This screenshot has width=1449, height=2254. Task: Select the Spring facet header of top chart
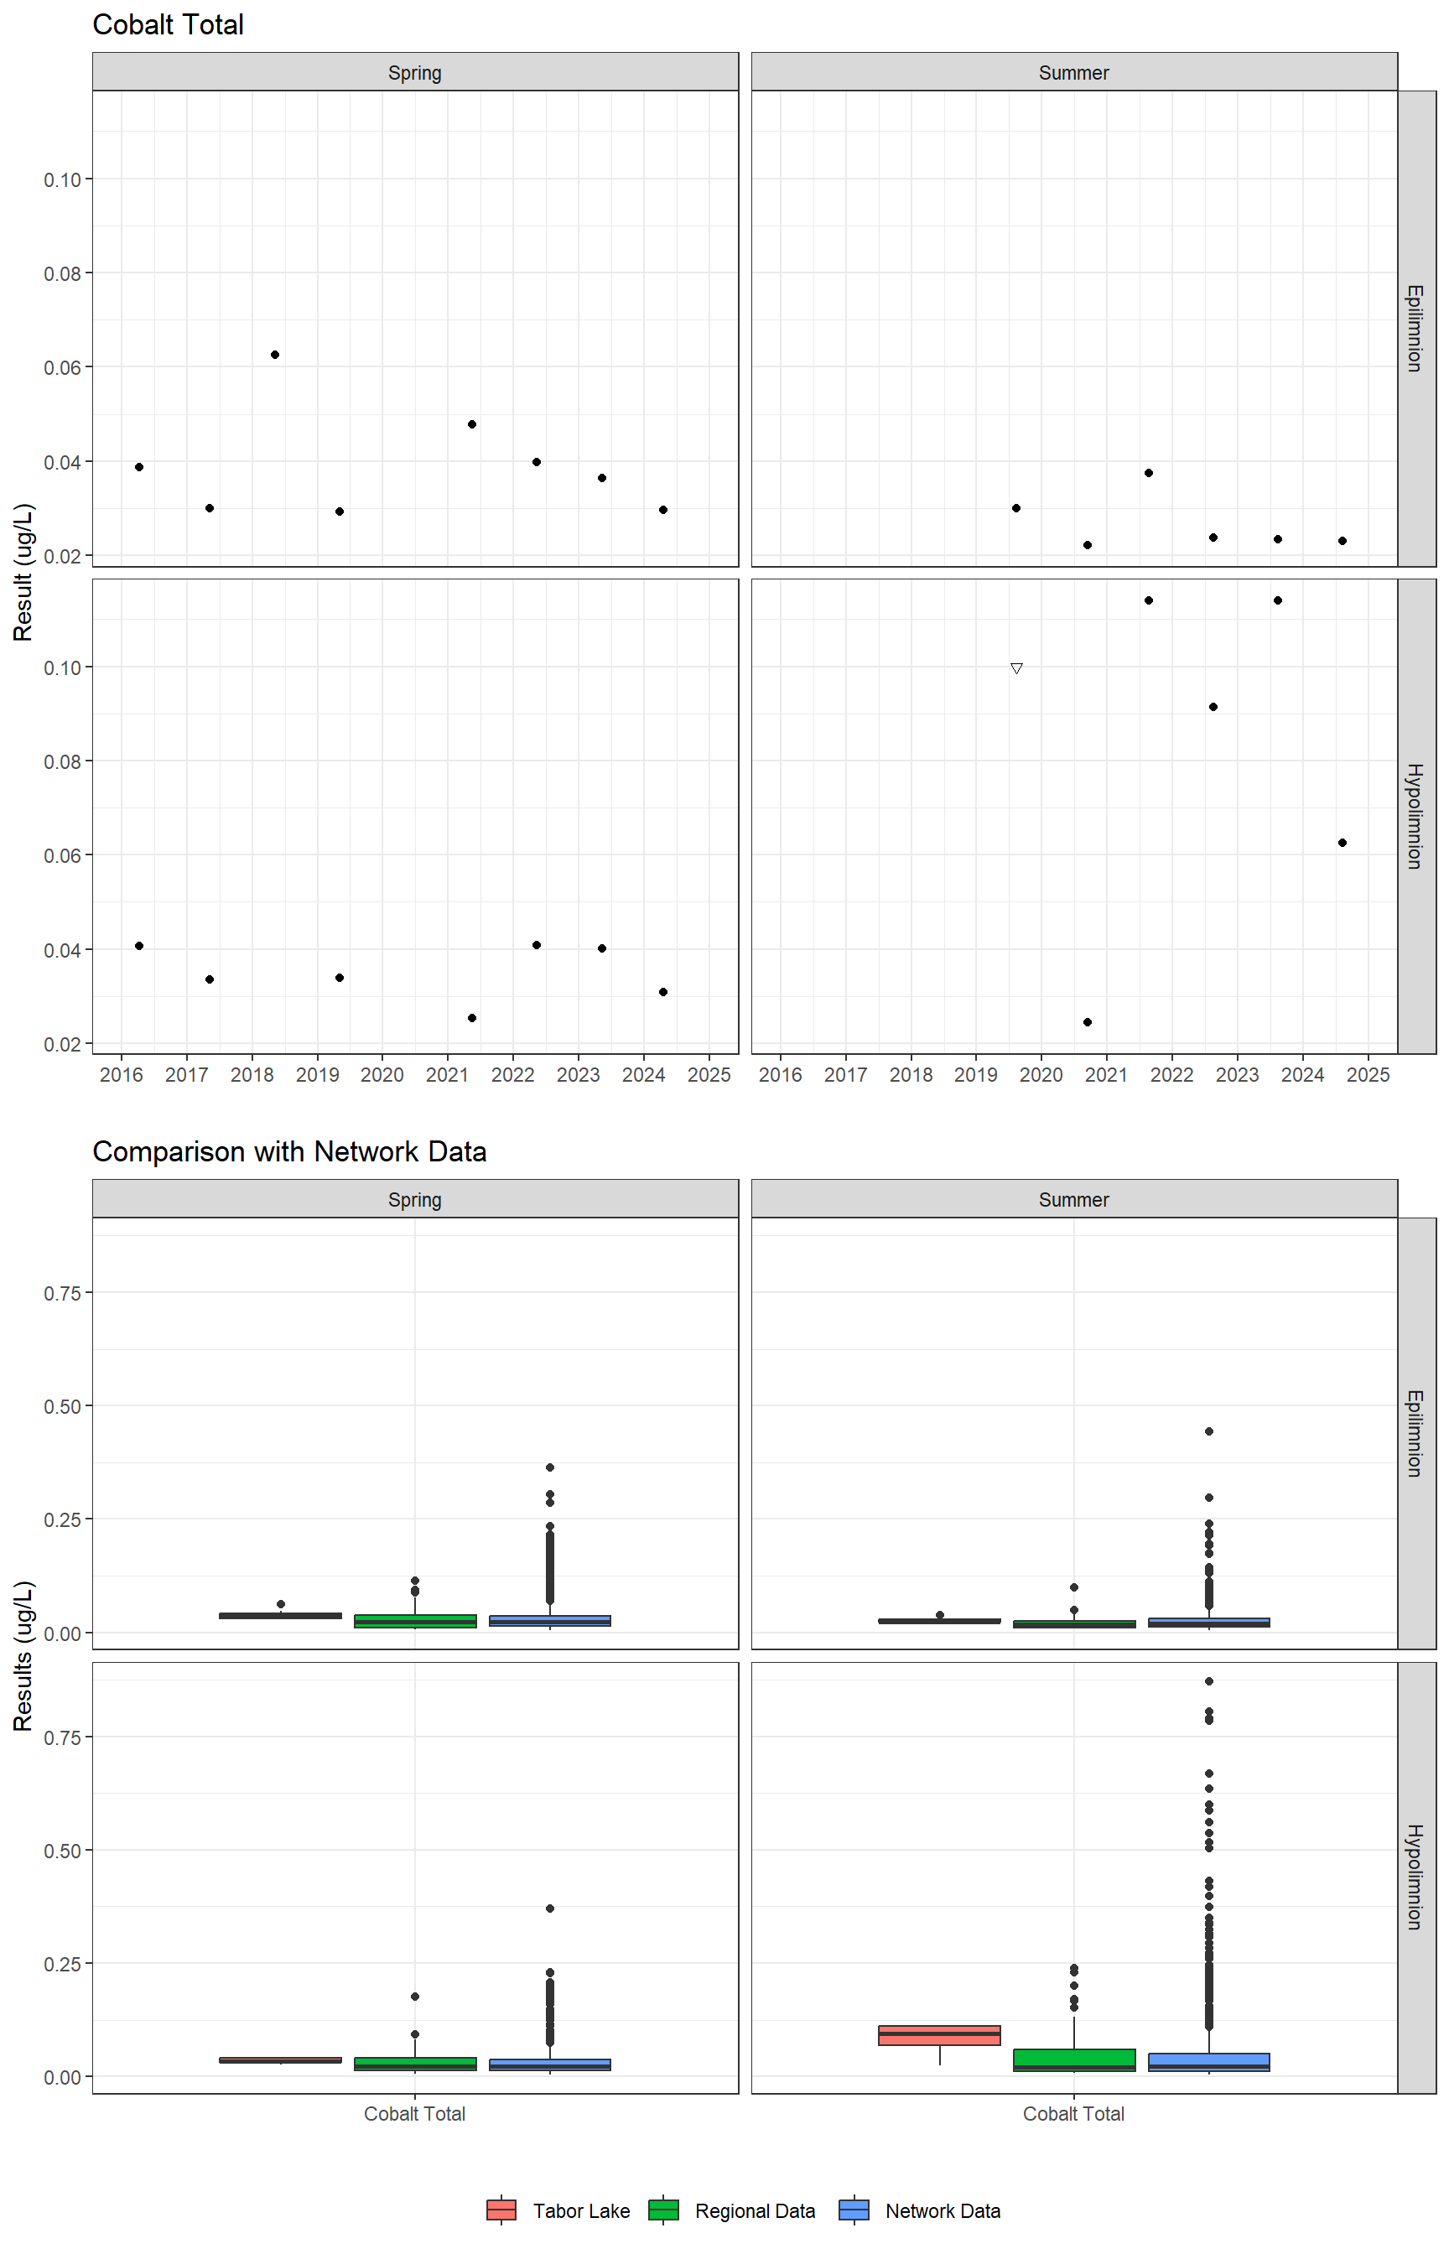tap(415, 72)
